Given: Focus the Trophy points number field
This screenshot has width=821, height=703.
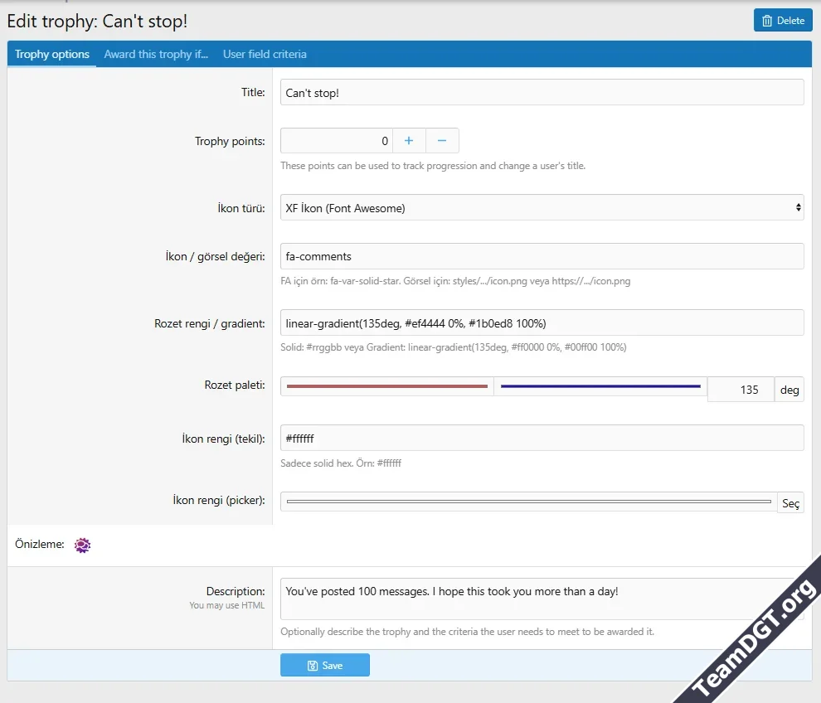Looking at the screenshot, I should coord(336,141).
